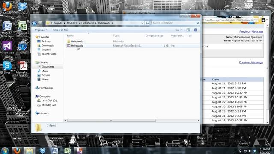Sort by Password column header
The image size is (274, 154).
(178, 36)
